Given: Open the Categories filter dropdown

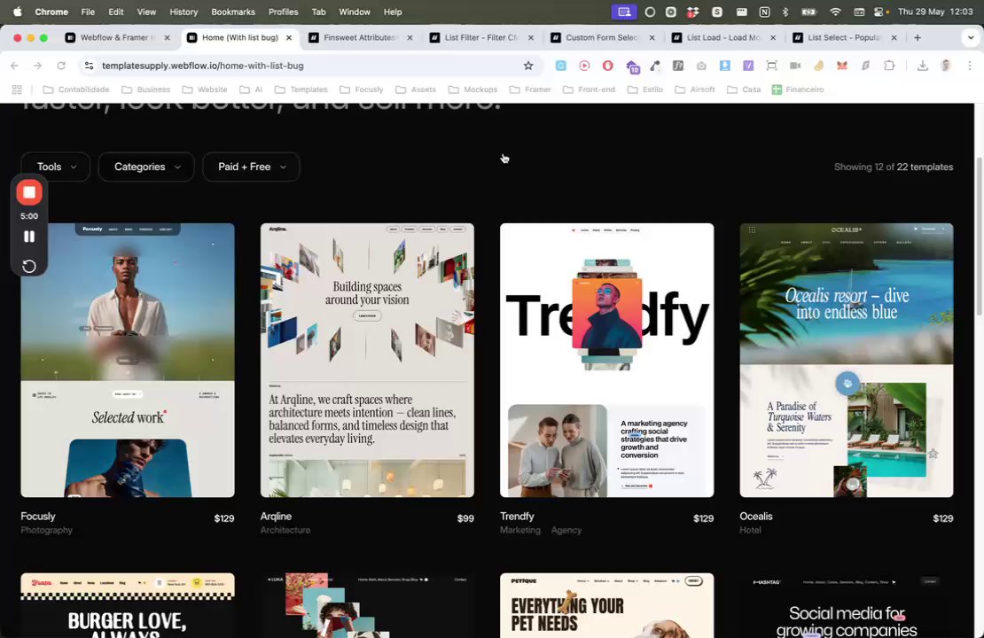Looking at the screenshot, I should point(146,167).
